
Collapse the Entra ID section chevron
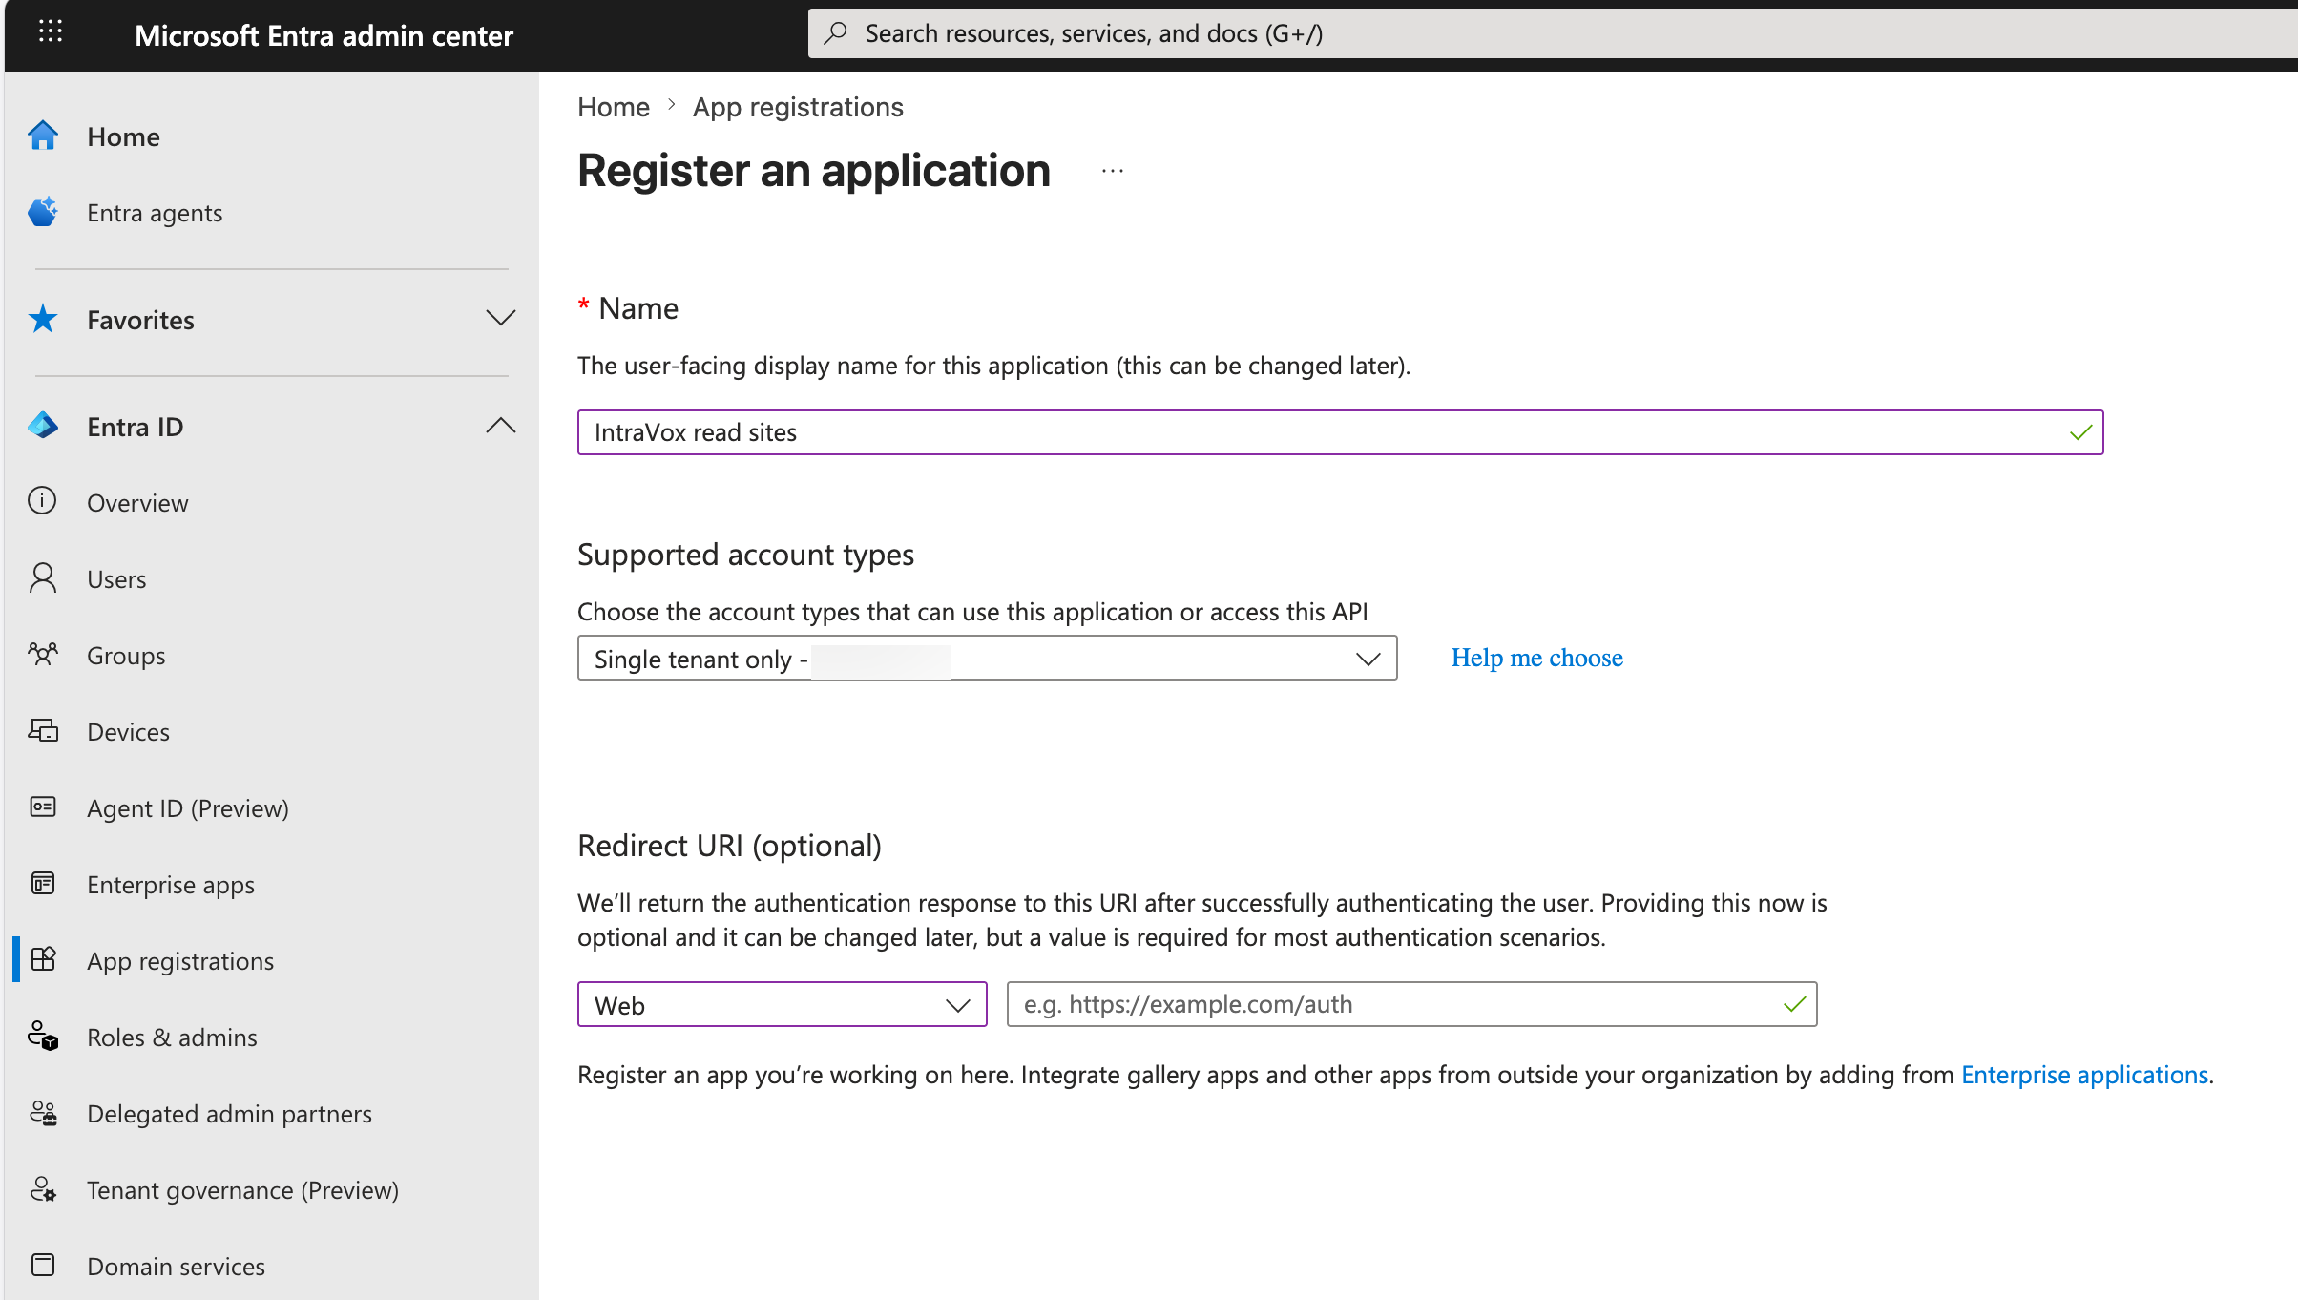point(500,426)
